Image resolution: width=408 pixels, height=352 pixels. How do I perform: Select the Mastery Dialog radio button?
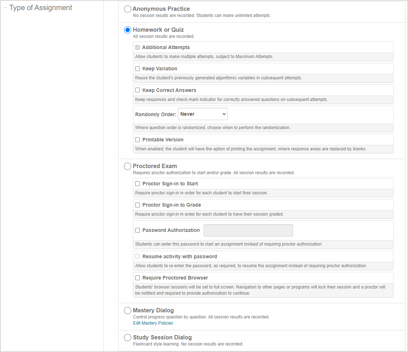click(128, 311)
